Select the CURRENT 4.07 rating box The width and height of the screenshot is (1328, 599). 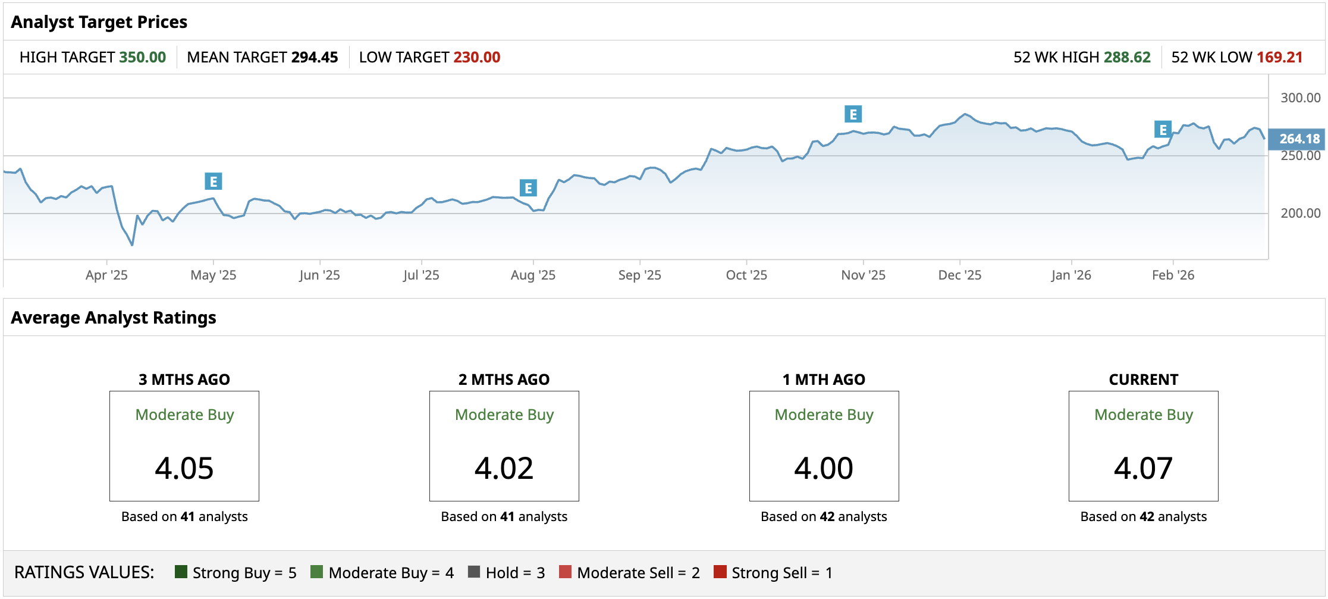click(x=1143, y=446)
